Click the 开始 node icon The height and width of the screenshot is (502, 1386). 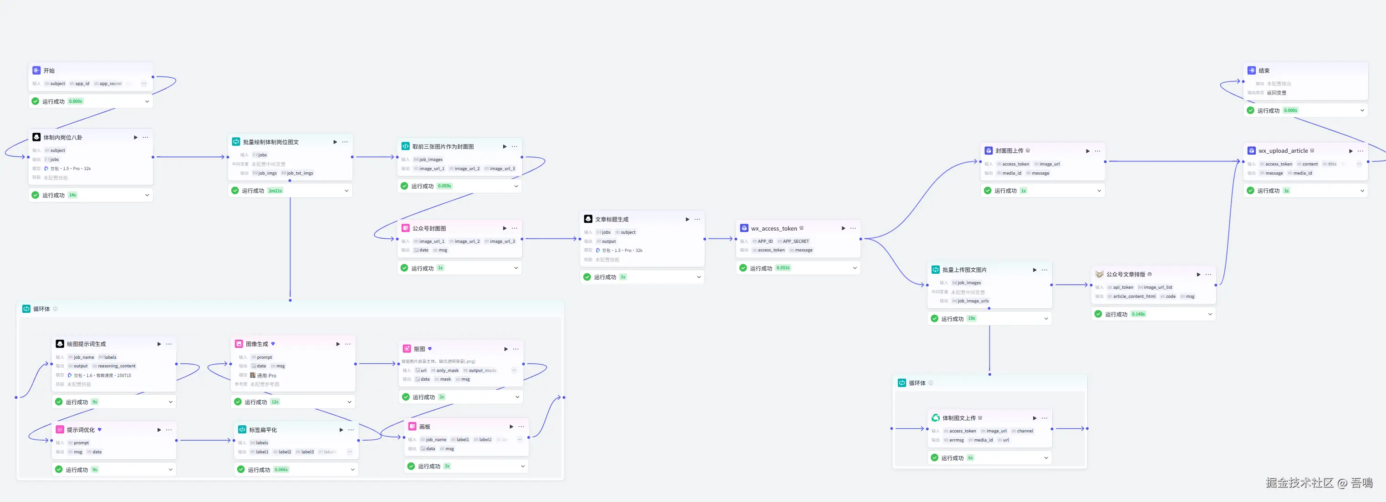click(36, 70)
